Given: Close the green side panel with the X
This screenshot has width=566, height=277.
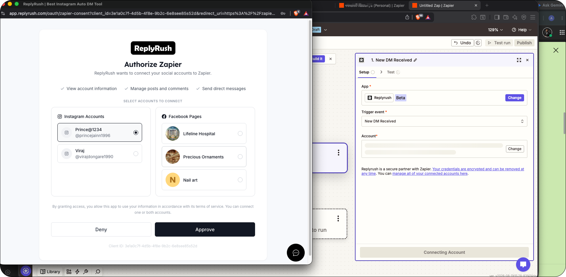Looking at the screenshot, I should coord(556,50).
